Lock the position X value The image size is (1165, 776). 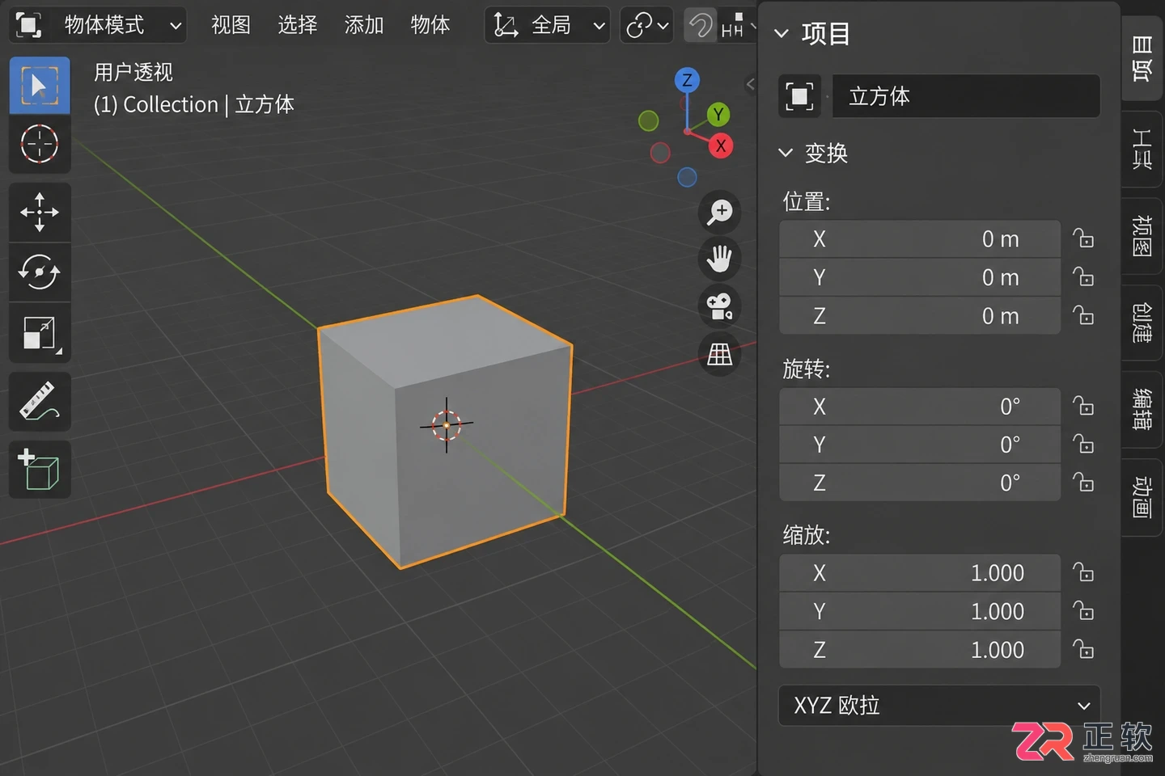[1083, 239]
